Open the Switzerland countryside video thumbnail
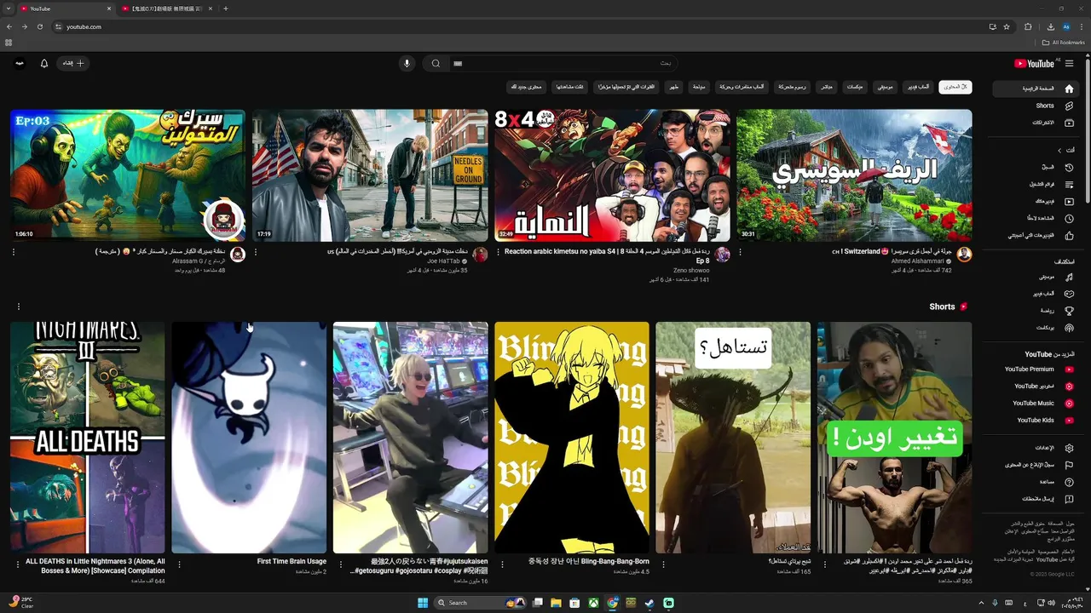This screenshot has width=1091, height=613. [854, 175]
